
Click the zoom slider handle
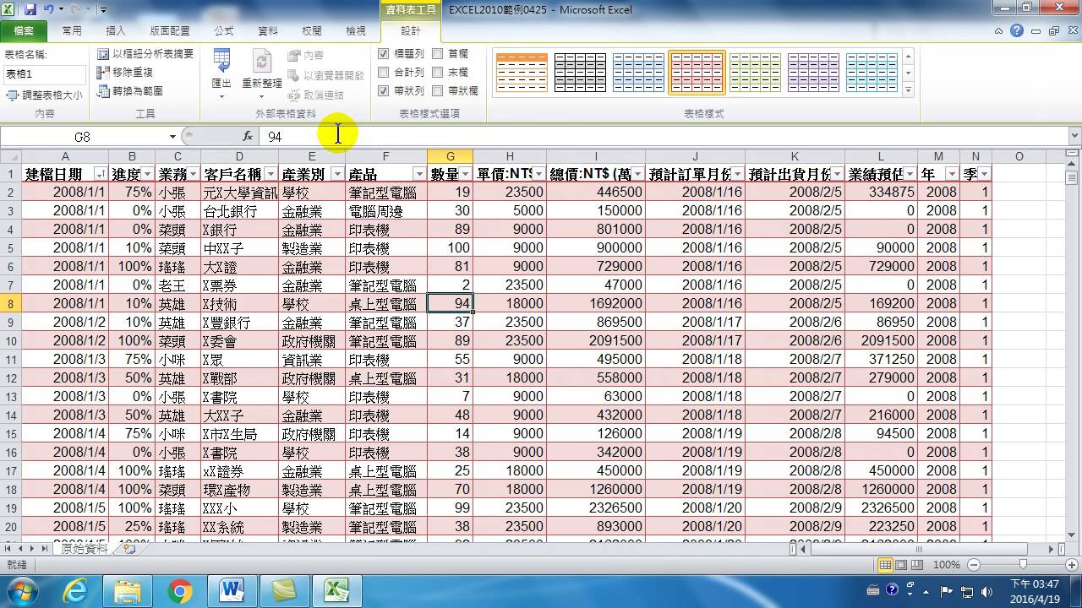[x=1023, y=564]
